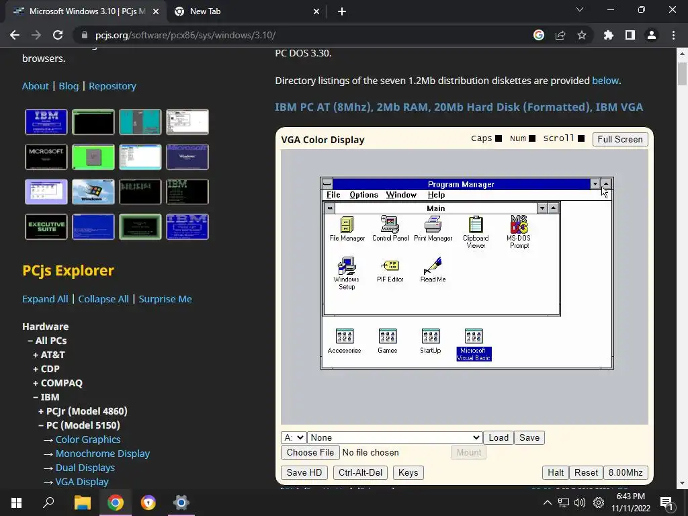Reload the page with refresh icon
Screen dimensions: 688x516
pyautogui.click(x=58, y=35)
